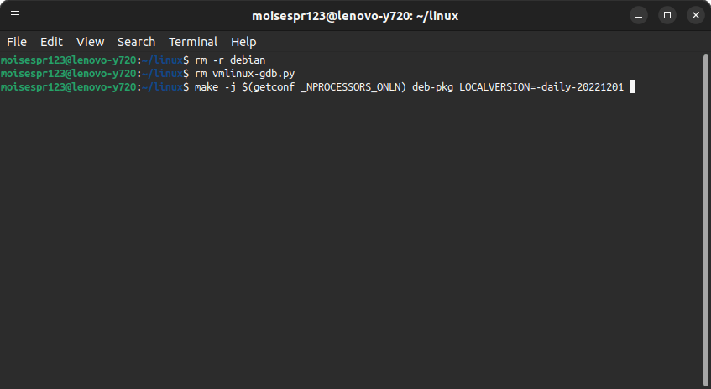Open the Help menu

coord(243,42)
